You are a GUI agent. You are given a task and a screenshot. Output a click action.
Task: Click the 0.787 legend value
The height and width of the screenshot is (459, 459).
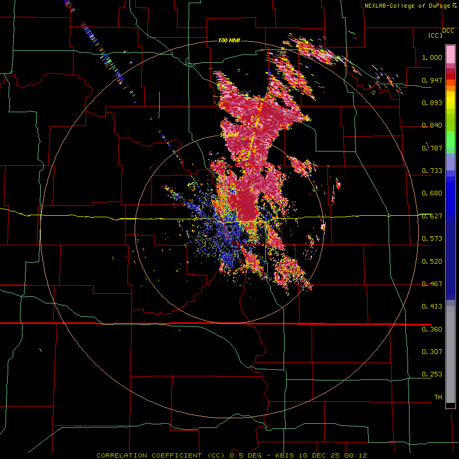[432, 148]
